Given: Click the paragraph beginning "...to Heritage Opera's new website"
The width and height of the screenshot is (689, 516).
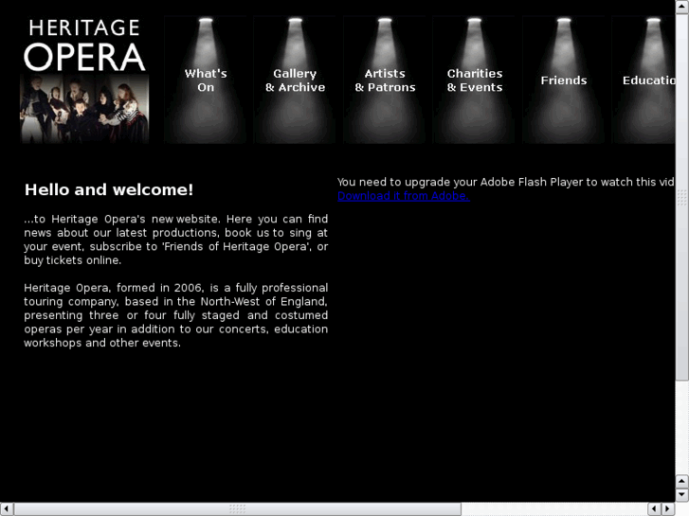Looking at the screenshot, I should pos(175,240).
